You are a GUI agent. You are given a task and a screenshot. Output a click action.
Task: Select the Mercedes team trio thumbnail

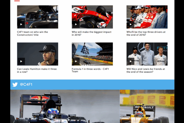[x=147, y=54]
